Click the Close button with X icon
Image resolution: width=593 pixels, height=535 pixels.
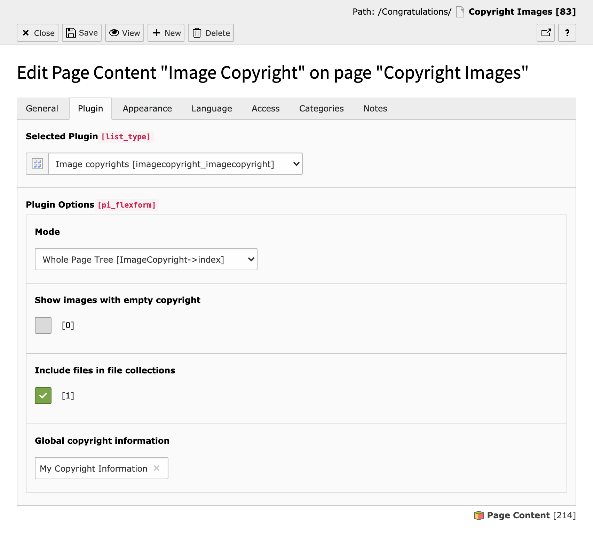38,33
